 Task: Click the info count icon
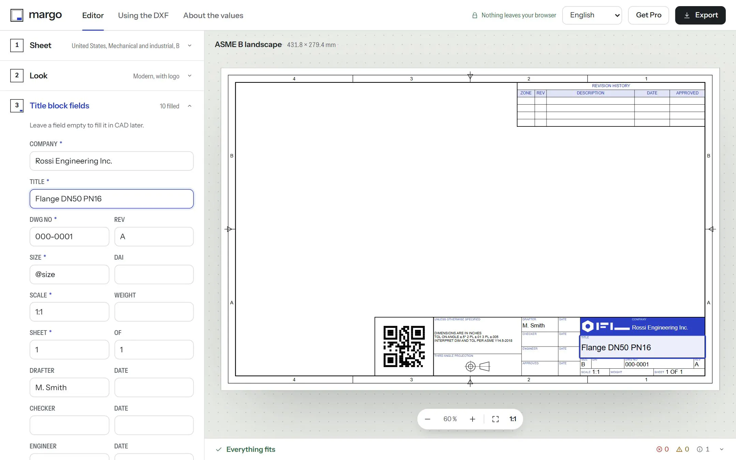pyautogui.click(x=700, y=449)
